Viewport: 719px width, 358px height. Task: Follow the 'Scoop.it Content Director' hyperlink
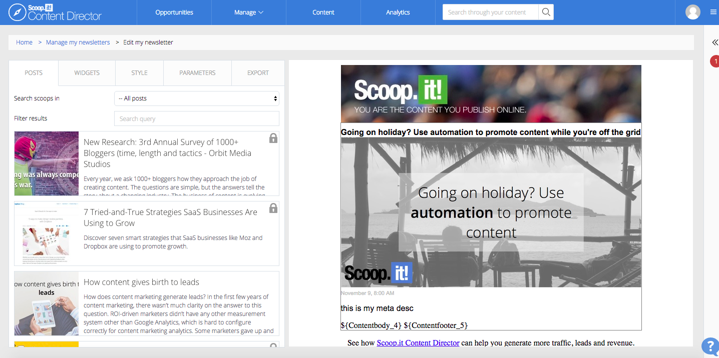coord(418,343)
